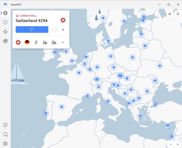The height and width of the screenshot is (148, 182).
Task: Click the download updates icon top right
Action: (x=170, y=14)
